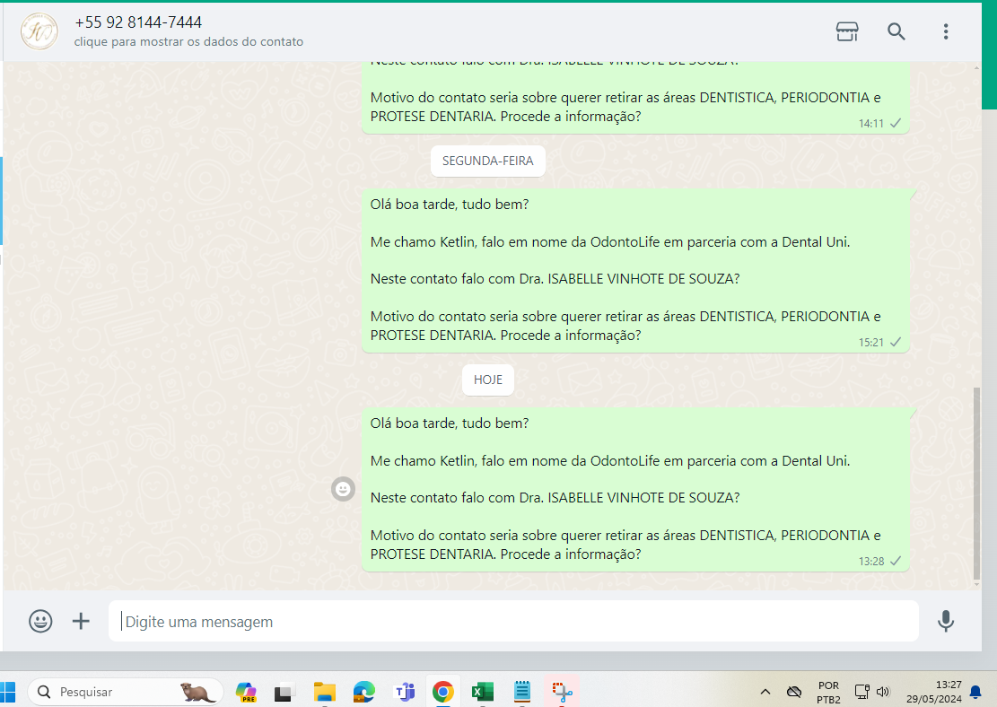Focus the Digite uma mensagem field

pos(513,621)
